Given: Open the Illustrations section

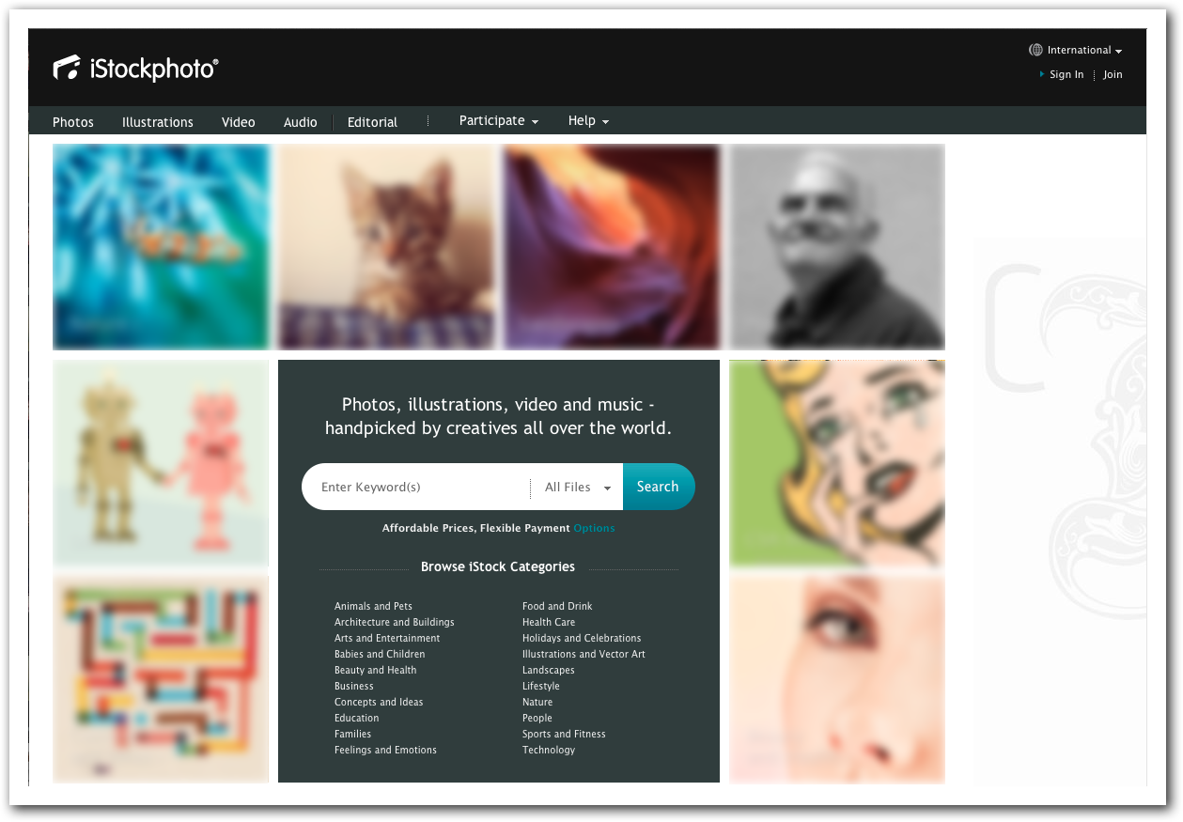Looking at the screenshot, I should point(158,122).
